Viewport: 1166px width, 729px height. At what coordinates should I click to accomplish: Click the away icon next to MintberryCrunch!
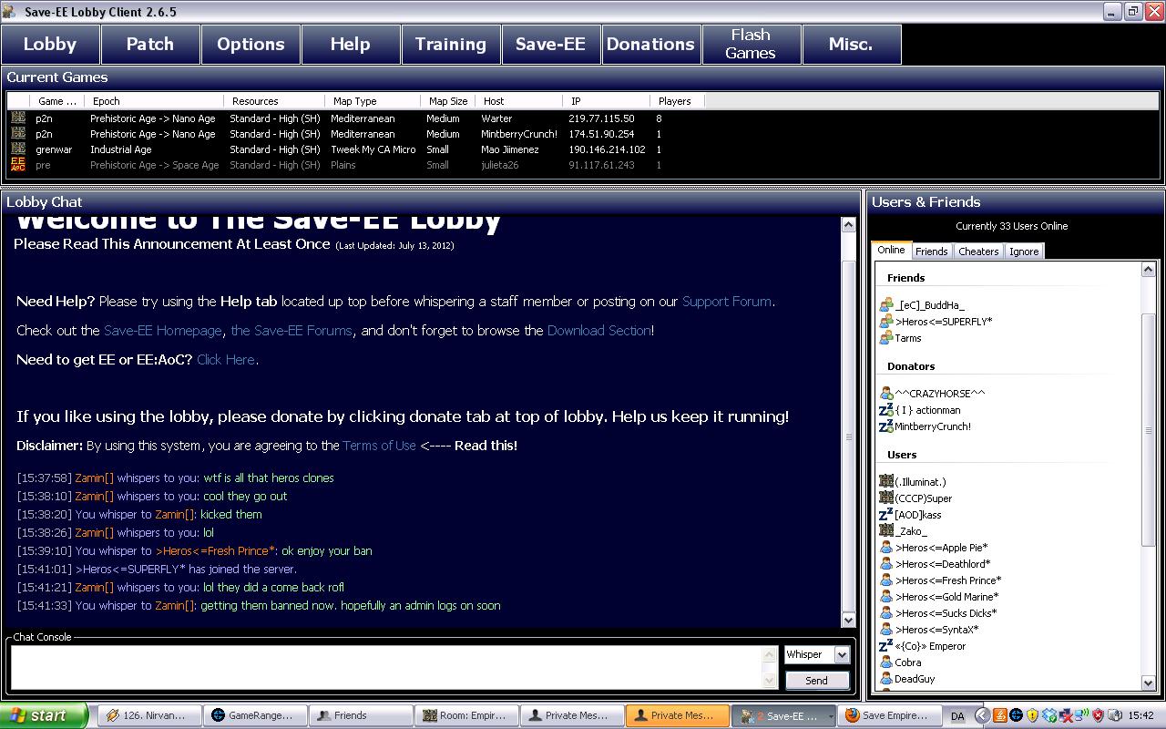[x=885, y=426]
